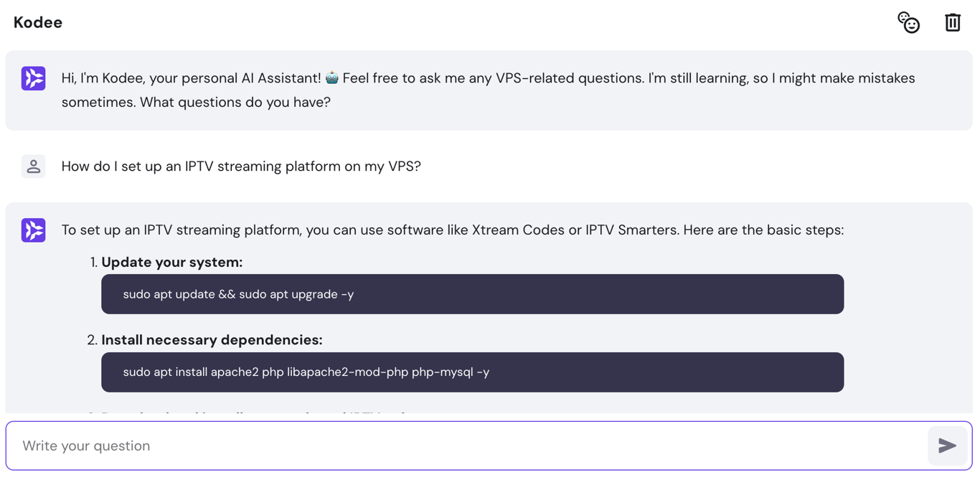Click the Kodee heading at the top
This screenshot has width=980, height=480.
[x=37, y=22]
